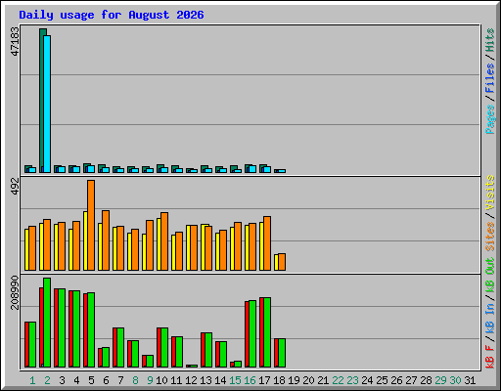Image resolution: width=501 pixels, height=391 pixels.
Task: Click day 2 on the x-axis
Action: [x=47, y=380]
